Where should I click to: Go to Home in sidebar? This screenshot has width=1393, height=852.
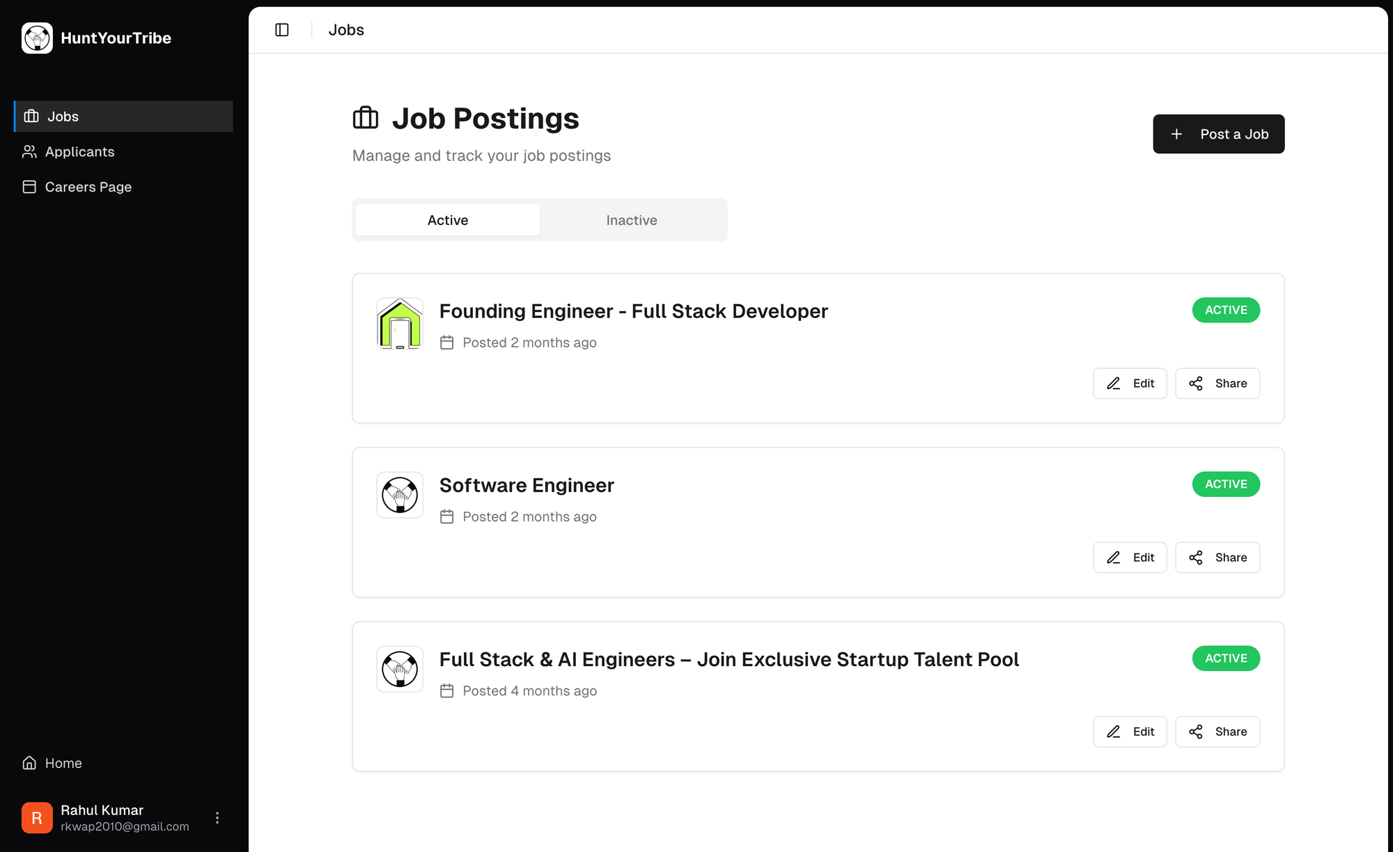[x=63, y=763]
